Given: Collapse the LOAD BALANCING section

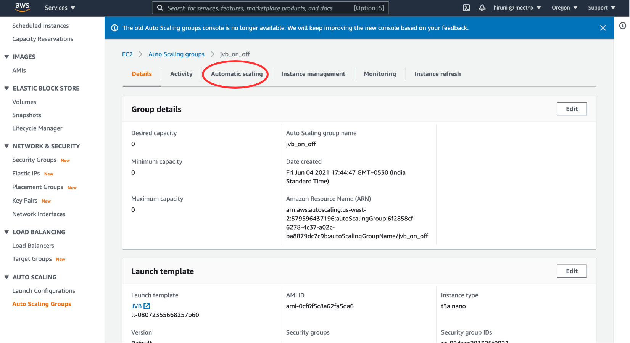Looking at the screenshot, I should point(6,232).
